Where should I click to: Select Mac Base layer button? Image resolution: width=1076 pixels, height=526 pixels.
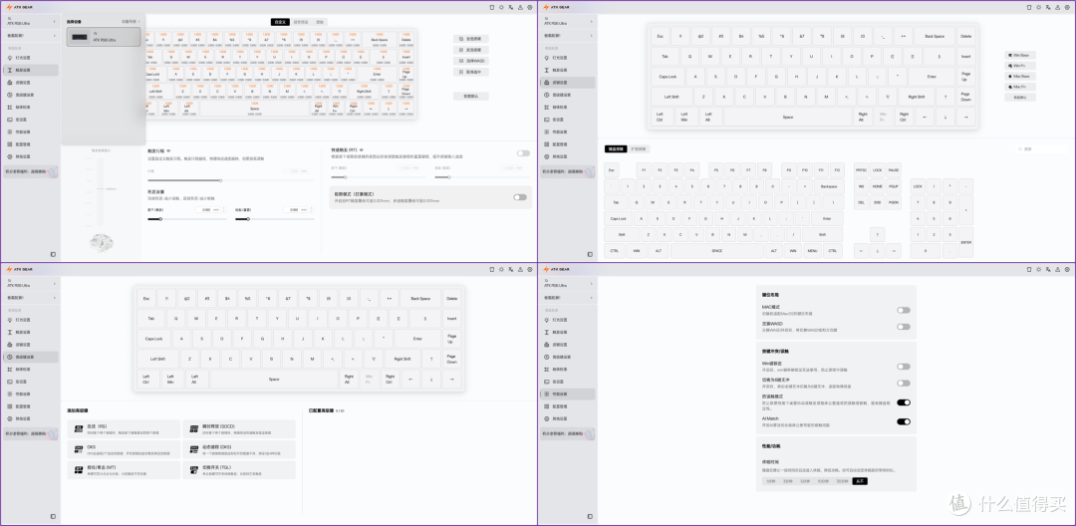click(x=1020, y=76)
